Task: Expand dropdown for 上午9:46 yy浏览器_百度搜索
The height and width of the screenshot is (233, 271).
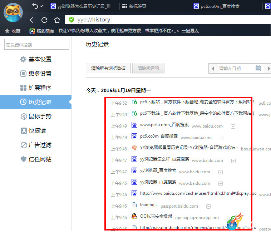Action: [x=221, y=184]
